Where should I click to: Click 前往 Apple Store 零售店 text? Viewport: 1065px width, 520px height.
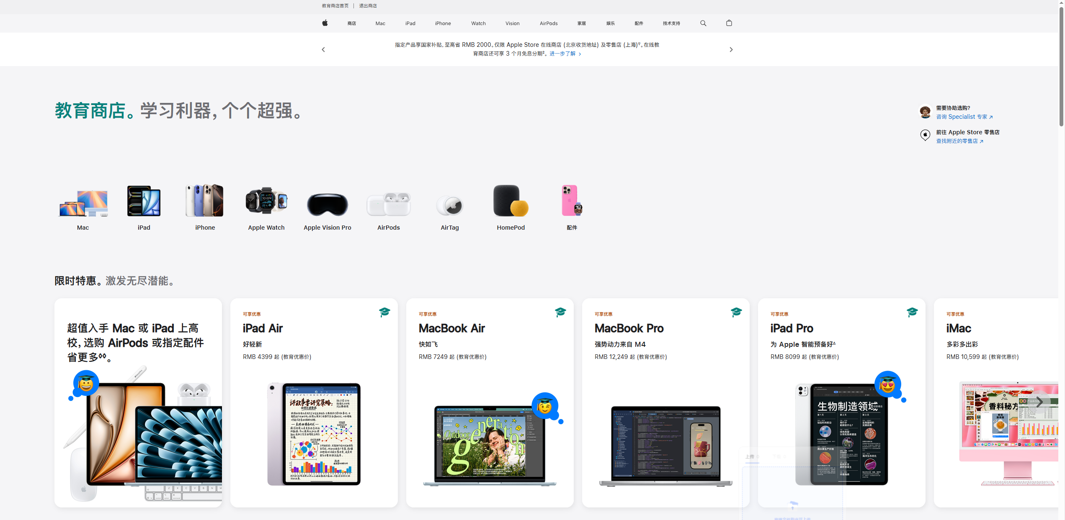click(x=968, y=132)
